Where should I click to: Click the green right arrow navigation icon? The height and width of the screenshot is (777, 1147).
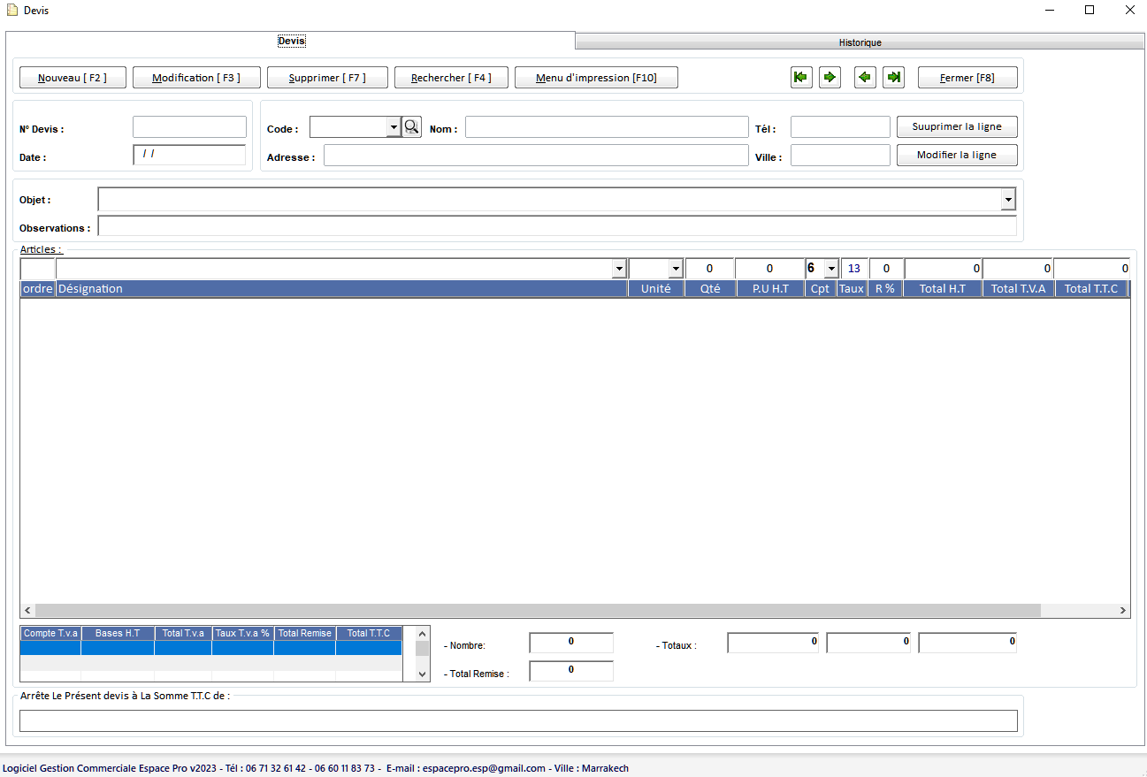tap(830, 78)
